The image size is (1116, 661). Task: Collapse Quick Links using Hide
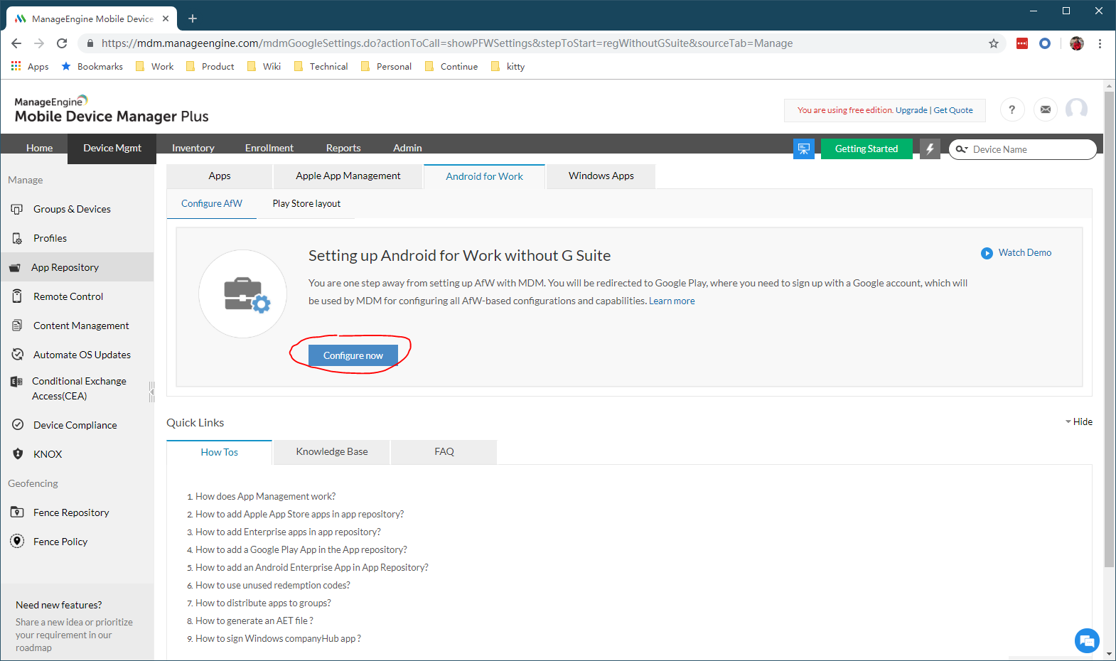click(1078, 421)
